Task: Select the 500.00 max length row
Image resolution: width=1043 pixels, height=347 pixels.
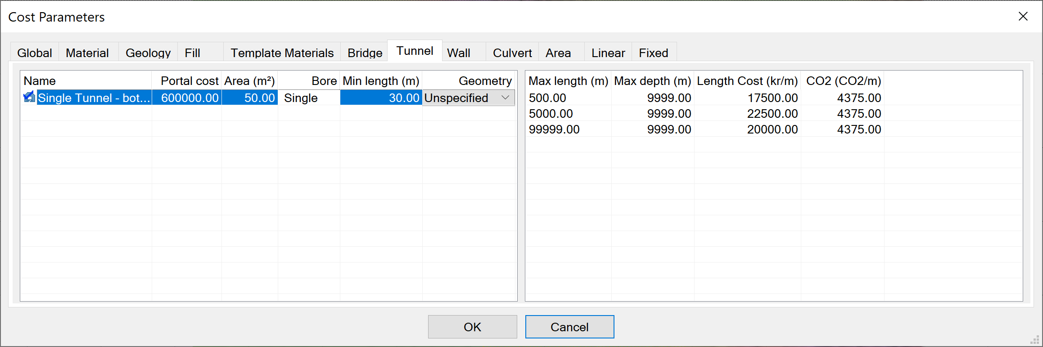Action: (x=547, y=98)
